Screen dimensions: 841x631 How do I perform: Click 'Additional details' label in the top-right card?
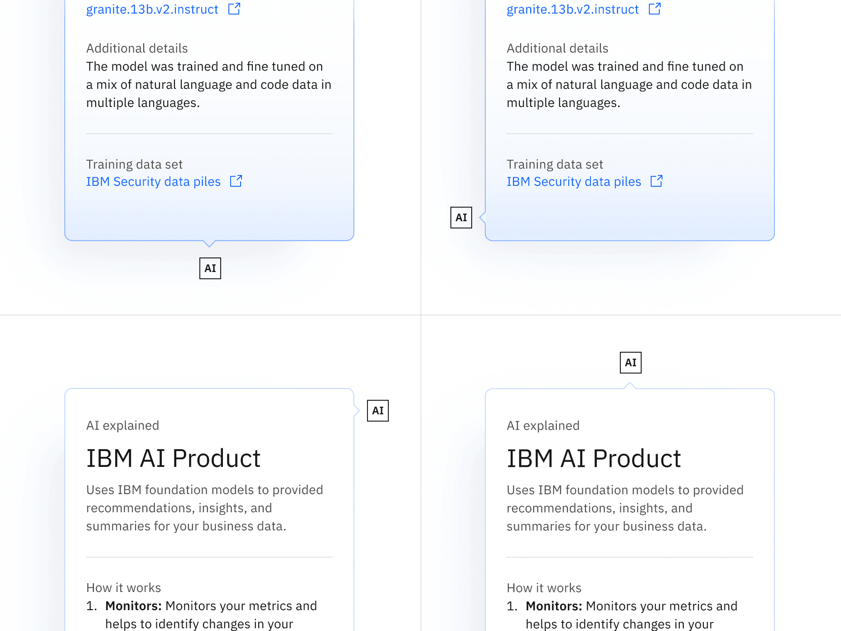click(557, 48)
